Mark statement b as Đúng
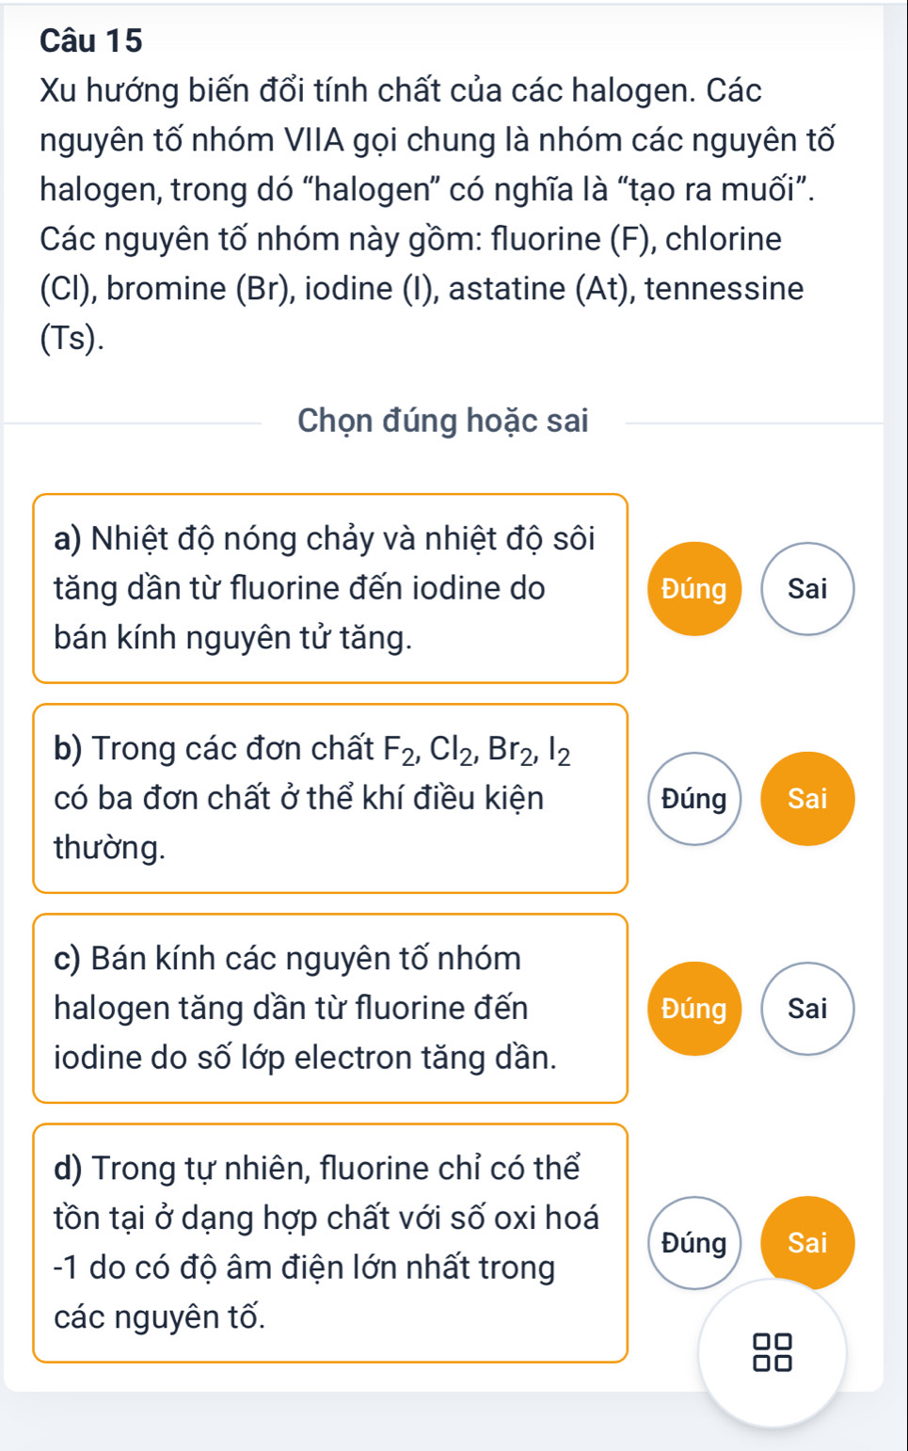 tap(694, 799)
